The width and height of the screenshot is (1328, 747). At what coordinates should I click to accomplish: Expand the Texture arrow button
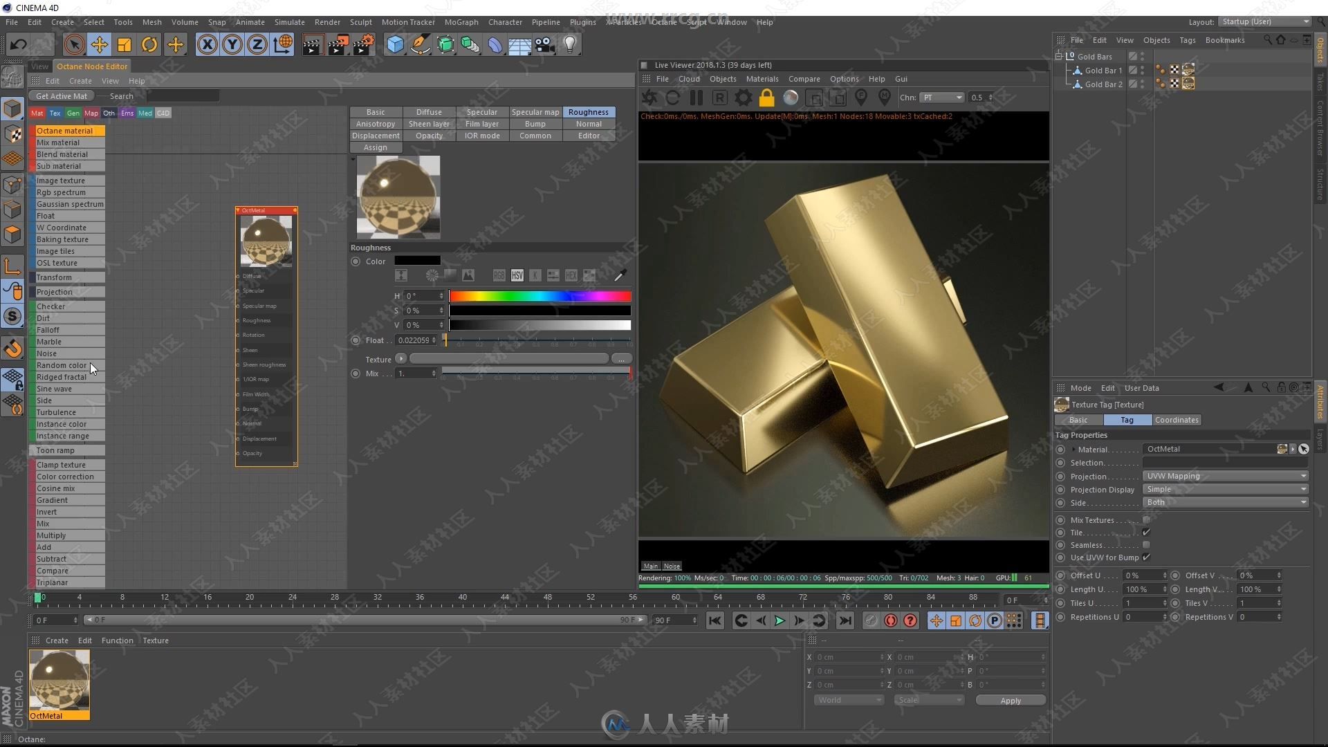point(400,358)
